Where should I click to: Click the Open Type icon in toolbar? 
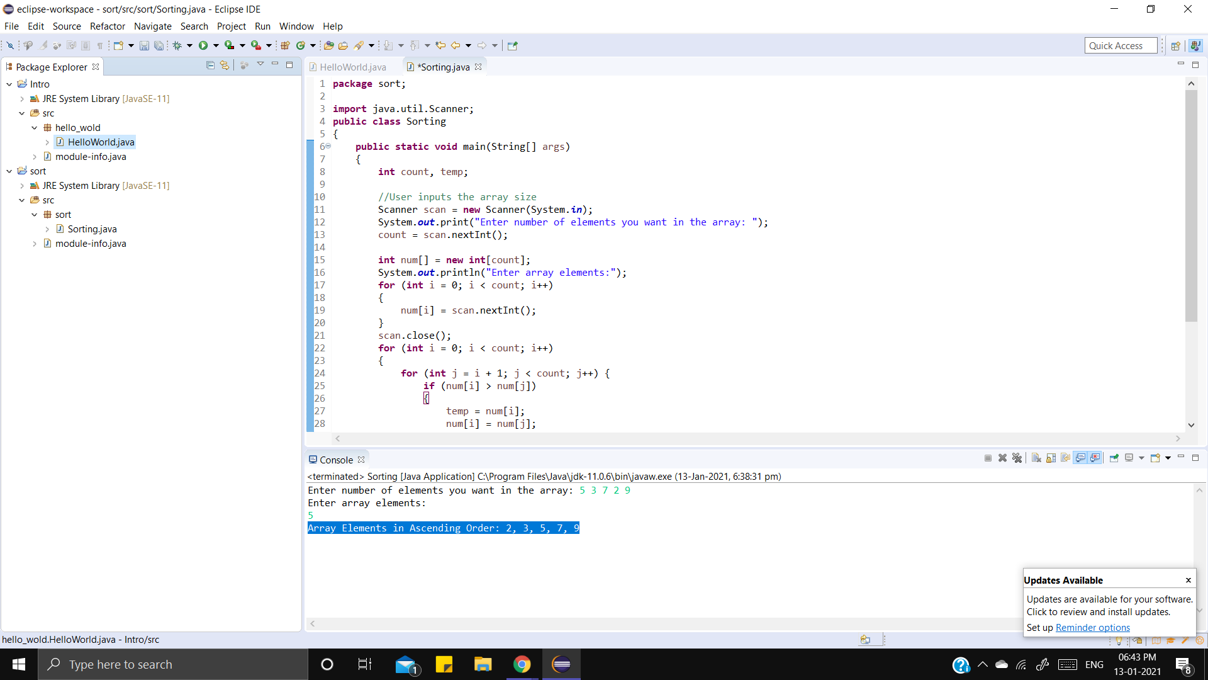click(x=328, y=45)
